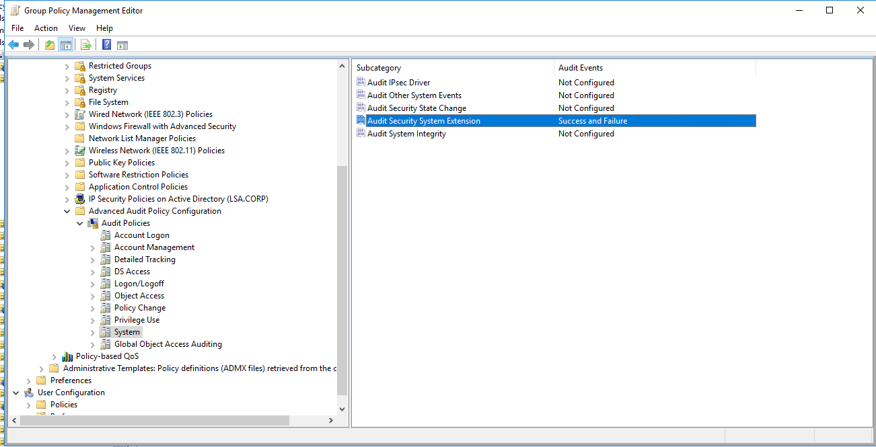Select the Privilege Use category
Image resolution: width=876 pixels, height=447 pixels.
137,320
